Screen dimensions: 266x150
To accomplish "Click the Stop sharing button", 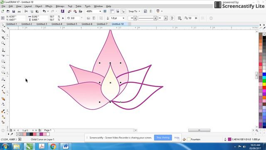I will 163,137.
